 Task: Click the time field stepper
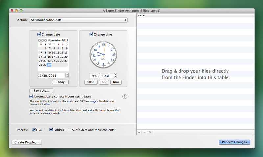[x=115, y=76]
